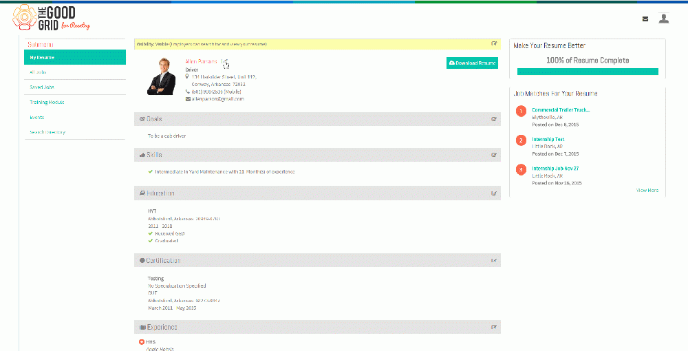Select My Resume in the submenu
The width and height of the screenshot is (688, 351).
75,58
